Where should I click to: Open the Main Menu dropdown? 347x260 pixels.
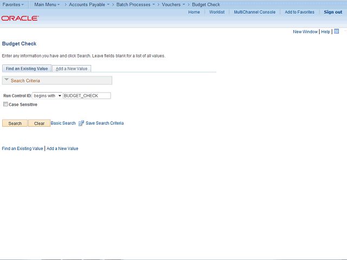pos(47,4)
